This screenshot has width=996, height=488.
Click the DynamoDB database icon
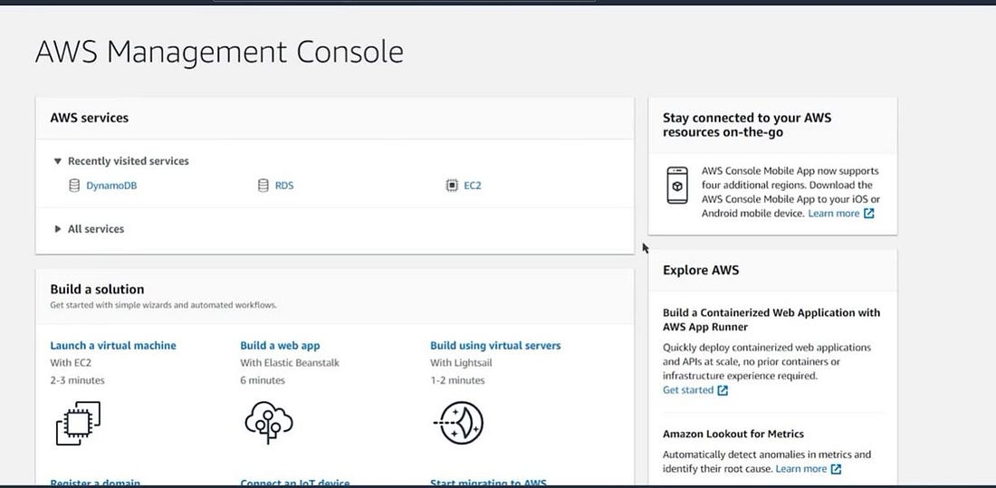(x=74, y=186)
